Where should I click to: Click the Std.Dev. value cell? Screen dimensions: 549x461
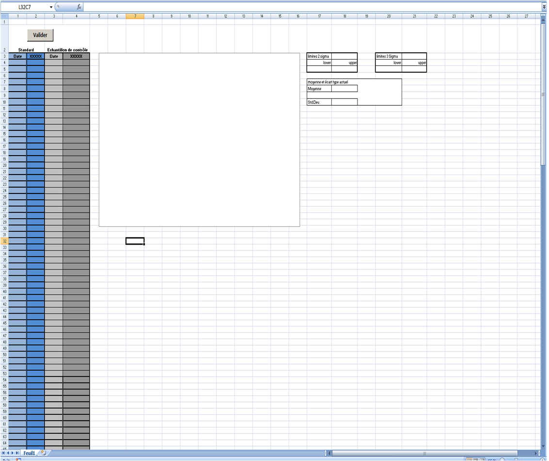pyautogui.click(x=344, y=102)
